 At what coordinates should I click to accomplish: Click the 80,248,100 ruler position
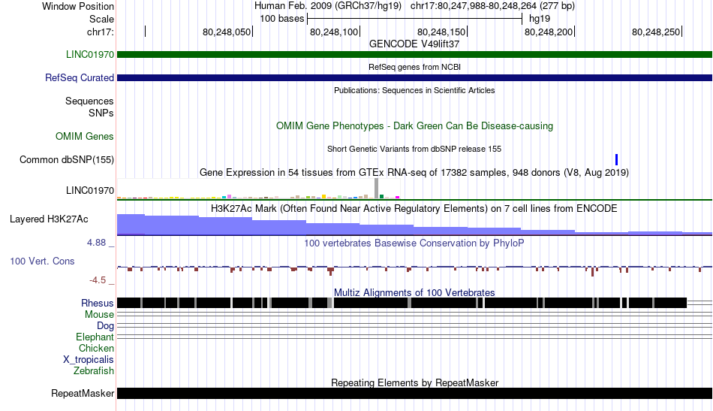[x=334, y=32]
